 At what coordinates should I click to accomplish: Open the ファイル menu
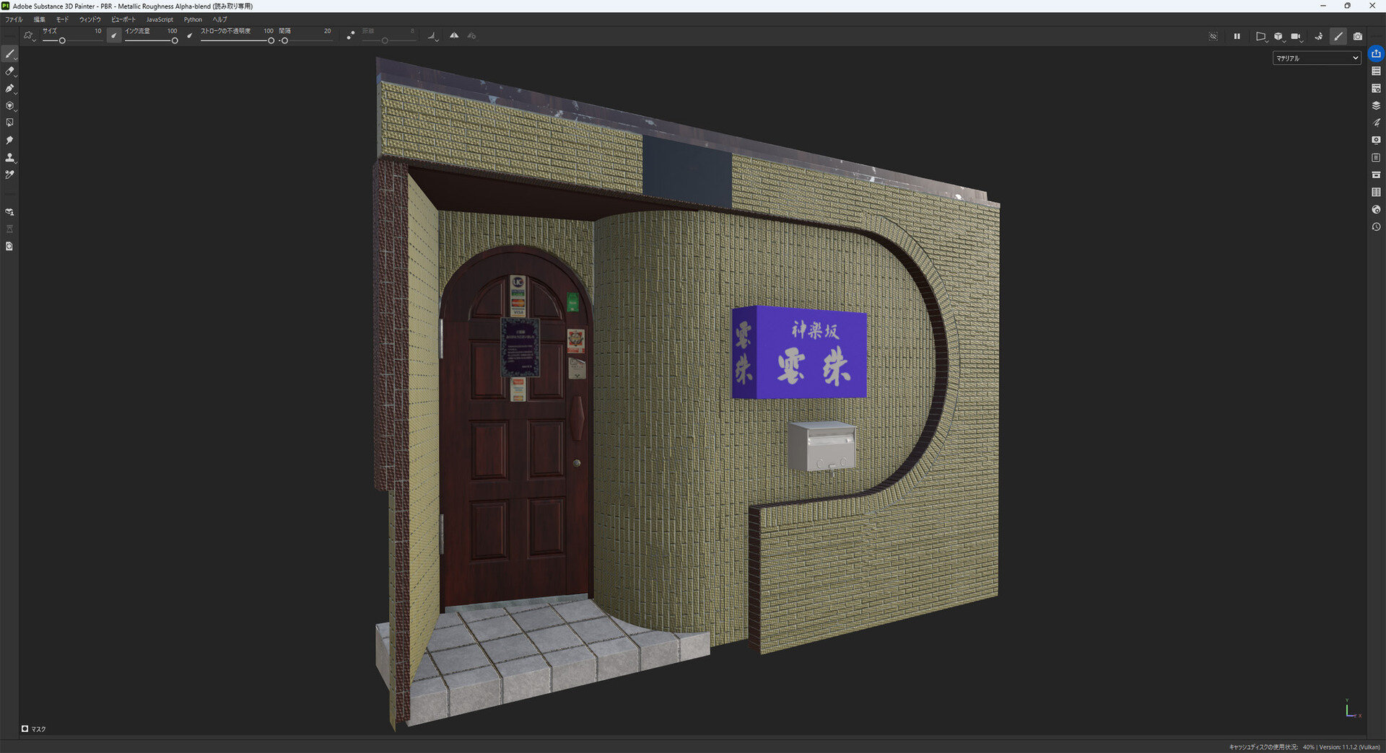[x=14, y=19]
